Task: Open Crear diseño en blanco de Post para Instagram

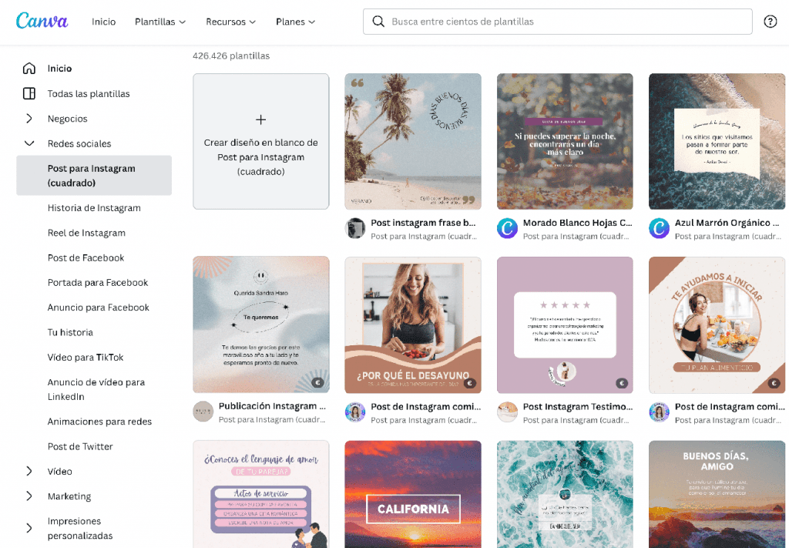Action: click(x=260, y=141)
